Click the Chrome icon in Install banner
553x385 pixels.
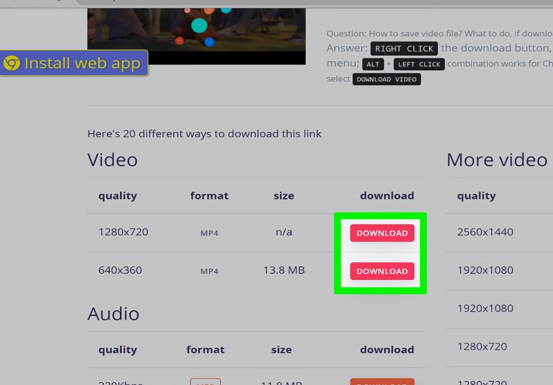coord(11,64)
